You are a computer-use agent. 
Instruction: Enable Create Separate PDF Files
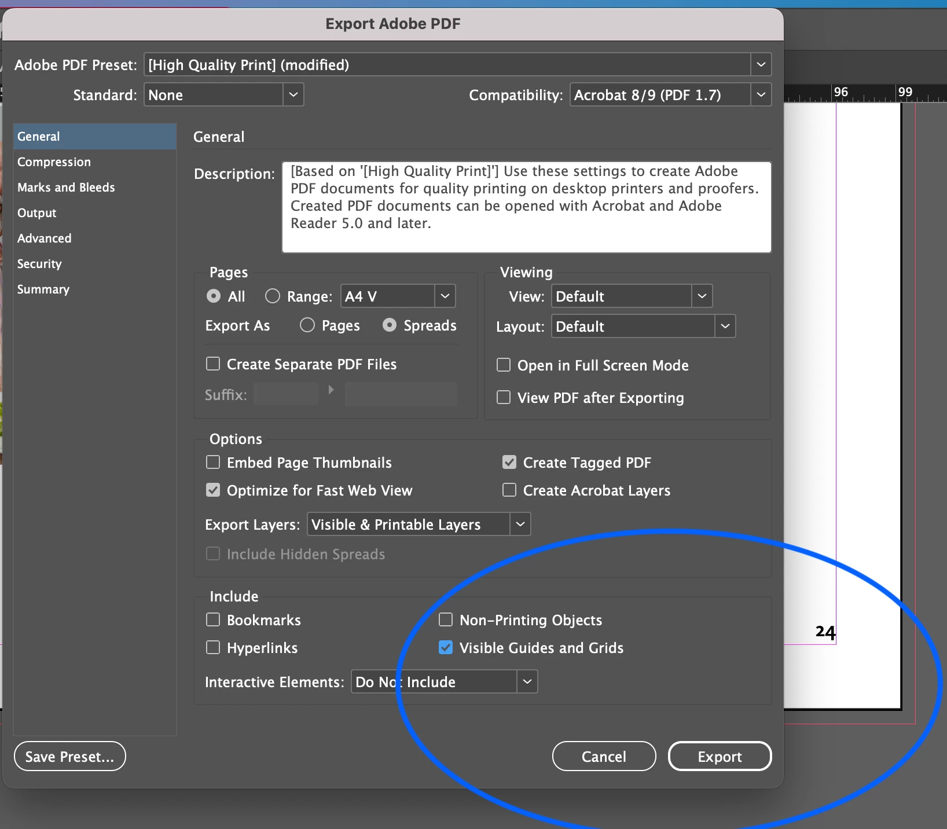click(213, 364)
